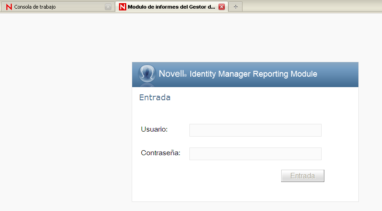Viewport: 382px width, 211px height.
Task: Focus the Usuario input field
Action: pyautogui.click(x=255, y=130)
